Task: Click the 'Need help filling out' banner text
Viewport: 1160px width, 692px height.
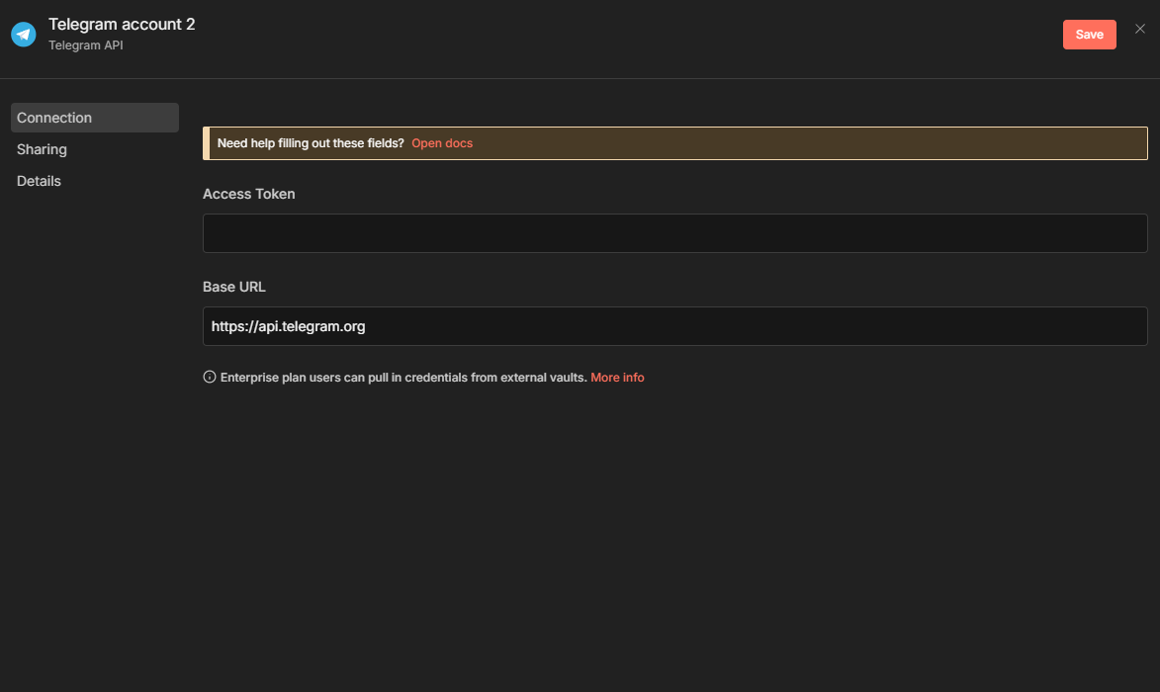Action: tap(311, 143)
